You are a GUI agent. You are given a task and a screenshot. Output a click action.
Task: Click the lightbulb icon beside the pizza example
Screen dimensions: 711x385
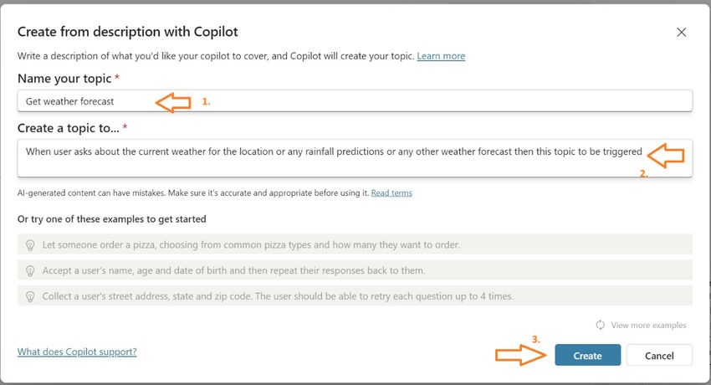30,245
